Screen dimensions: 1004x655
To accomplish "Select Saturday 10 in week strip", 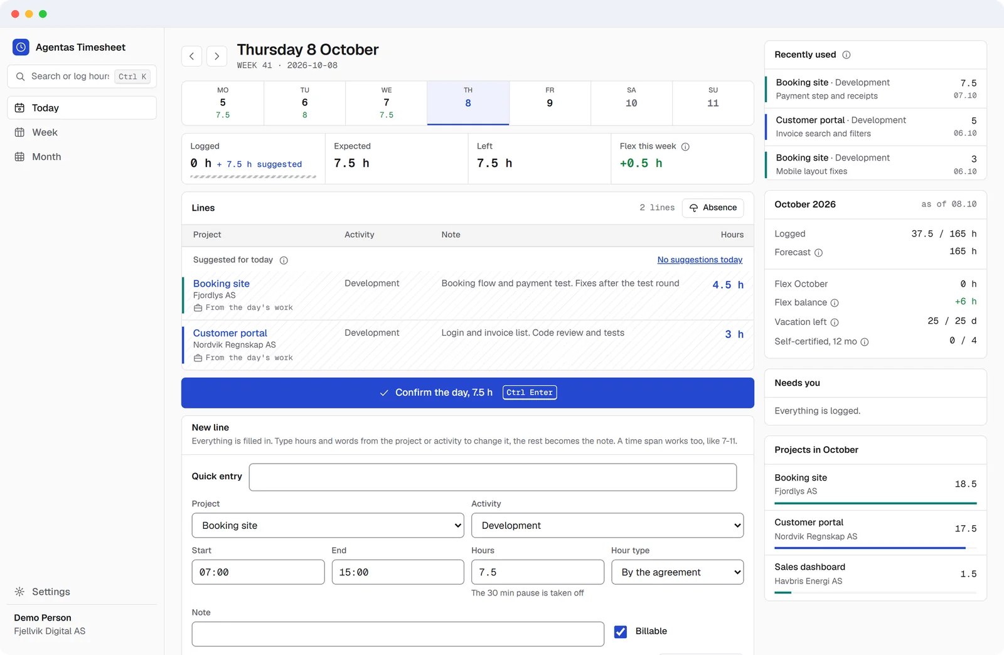I will 631,103.
